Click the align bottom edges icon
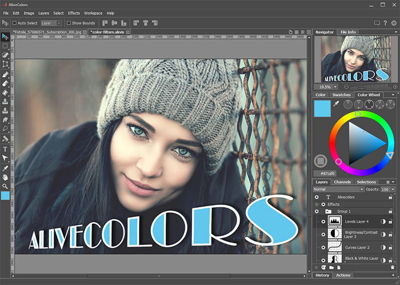The image size is (400, 285). pyautogui.click(x=124, y=23)
